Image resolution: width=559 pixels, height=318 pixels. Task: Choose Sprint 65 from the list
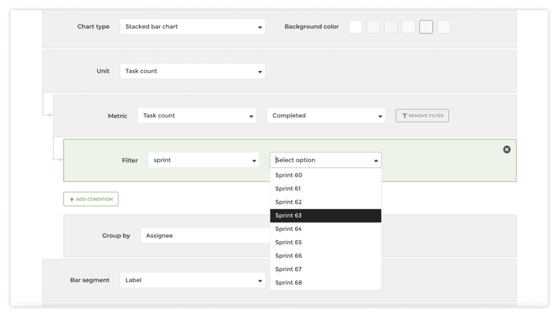coord(325,242)
